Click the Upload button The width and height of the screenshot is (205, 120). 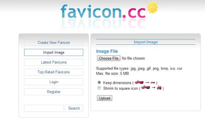pos(105,98)
